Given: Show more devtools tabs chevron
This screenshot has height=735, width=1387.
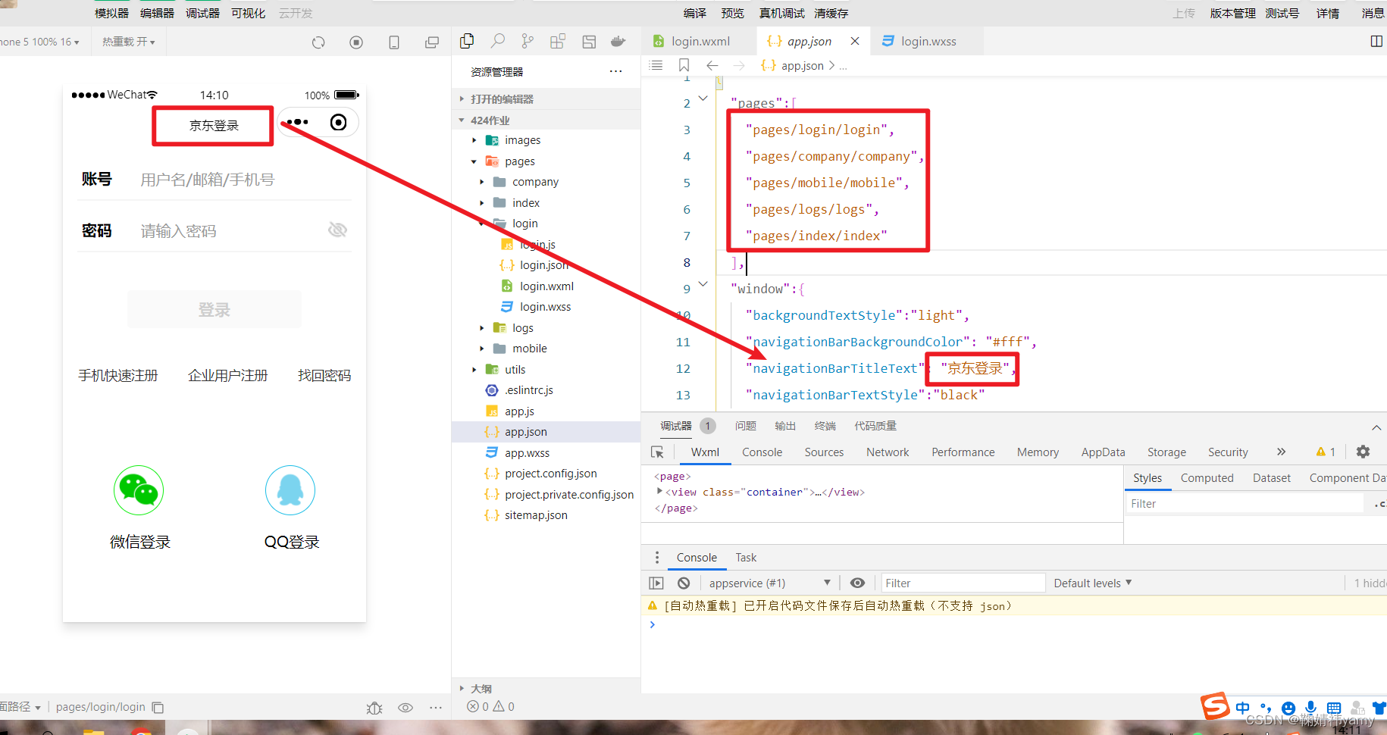Looking at the screenshot, I should point(1281,452).
